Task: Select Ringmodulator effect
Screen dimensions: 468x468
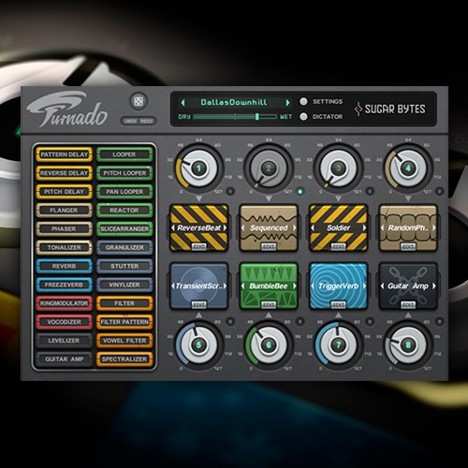Action: [x=64, y=303]
